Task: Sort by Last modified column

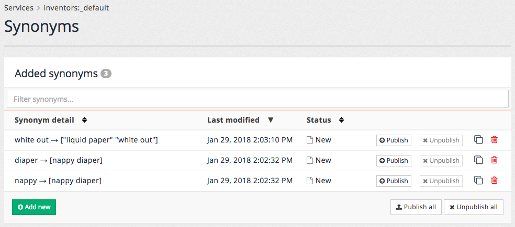Action: tap(270, 120)
